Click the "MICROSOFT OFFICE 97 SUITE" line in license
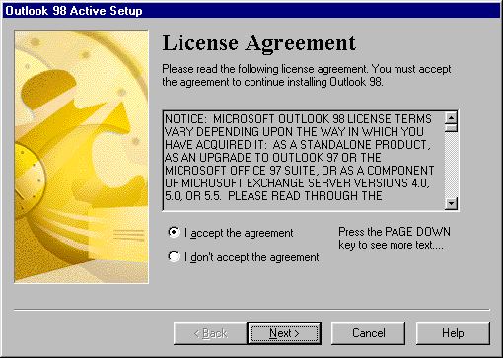Viewport: 503px width, 358px height. 299,171
